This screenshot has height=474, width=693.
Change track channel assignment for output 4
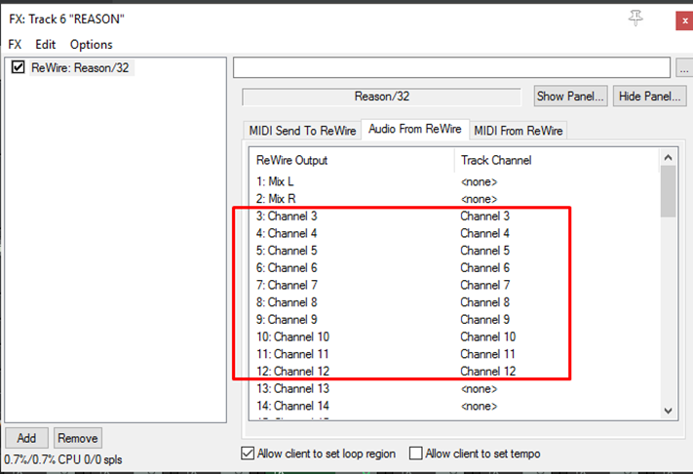click(x=484, y=233)
